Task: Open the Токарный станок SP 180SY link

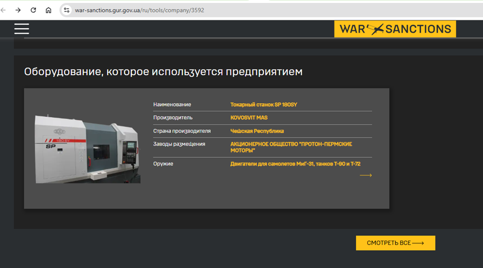Action: coord(264,105)
